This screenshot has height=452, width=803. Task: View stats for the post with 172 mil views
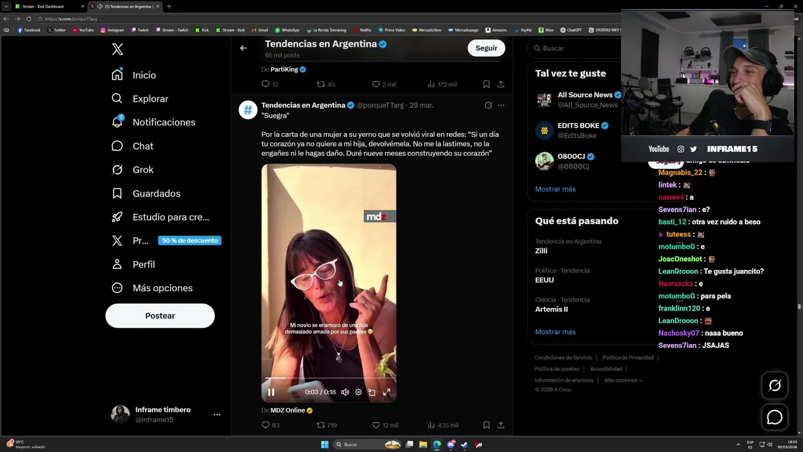tap(442, 84)
